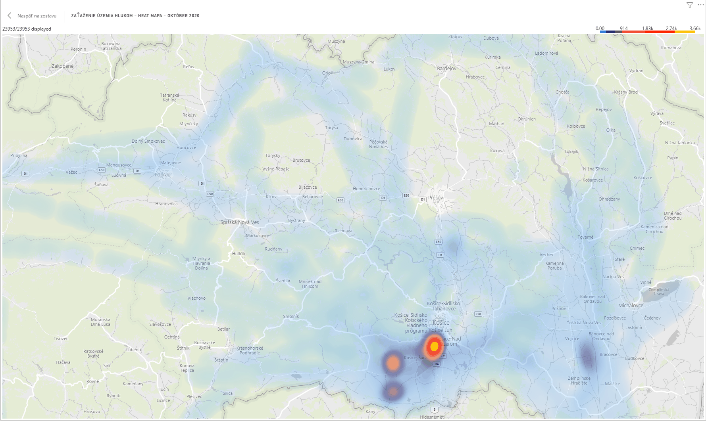Click the Prešov city label

point(435,197)
